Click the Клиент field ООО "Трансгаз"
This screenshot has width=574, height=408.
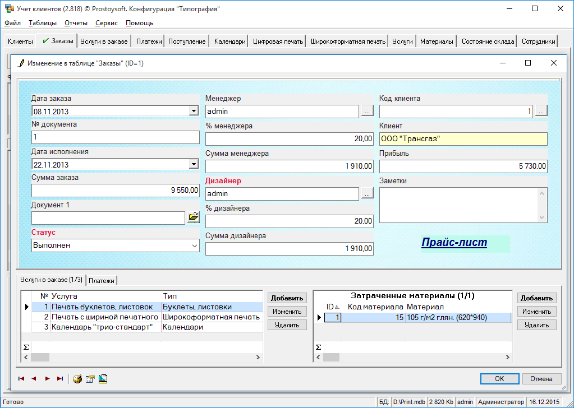(x=463, y=138)
